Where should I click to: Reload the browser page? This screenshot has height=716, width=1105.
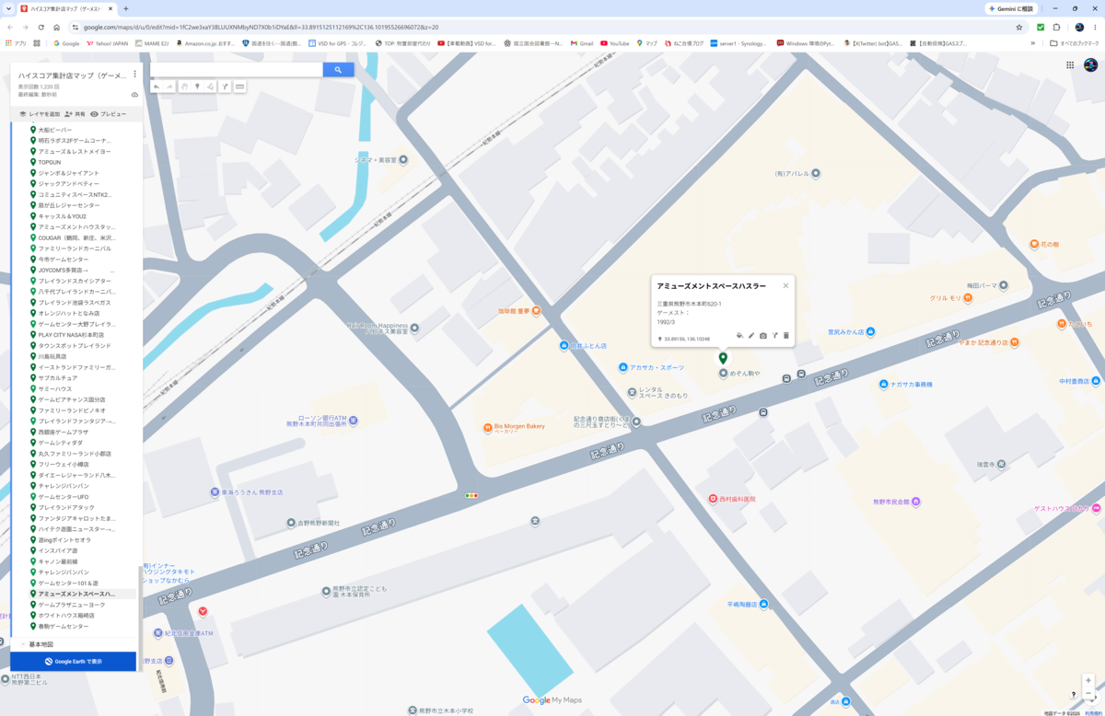point(41,27)
